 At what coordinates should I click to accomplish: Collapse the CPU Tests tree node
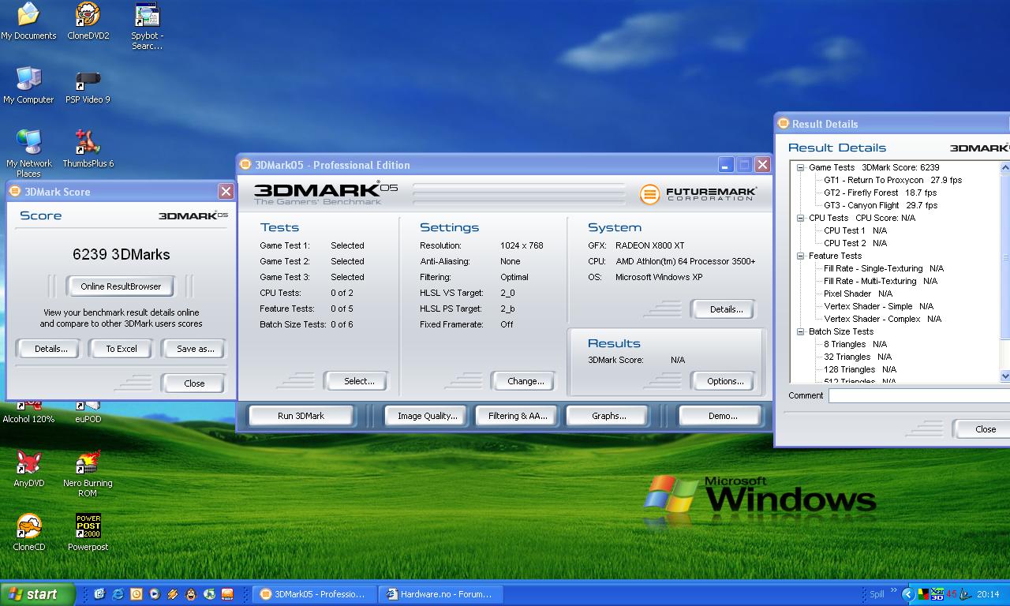tap(800, 218)
